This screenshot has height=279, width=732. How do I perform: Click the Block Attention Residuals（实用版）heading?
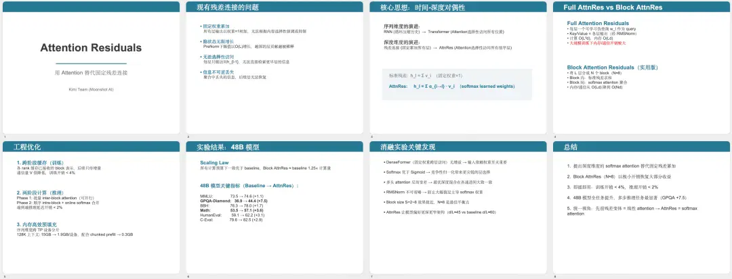pyautogui.click(x=613, y=68)
